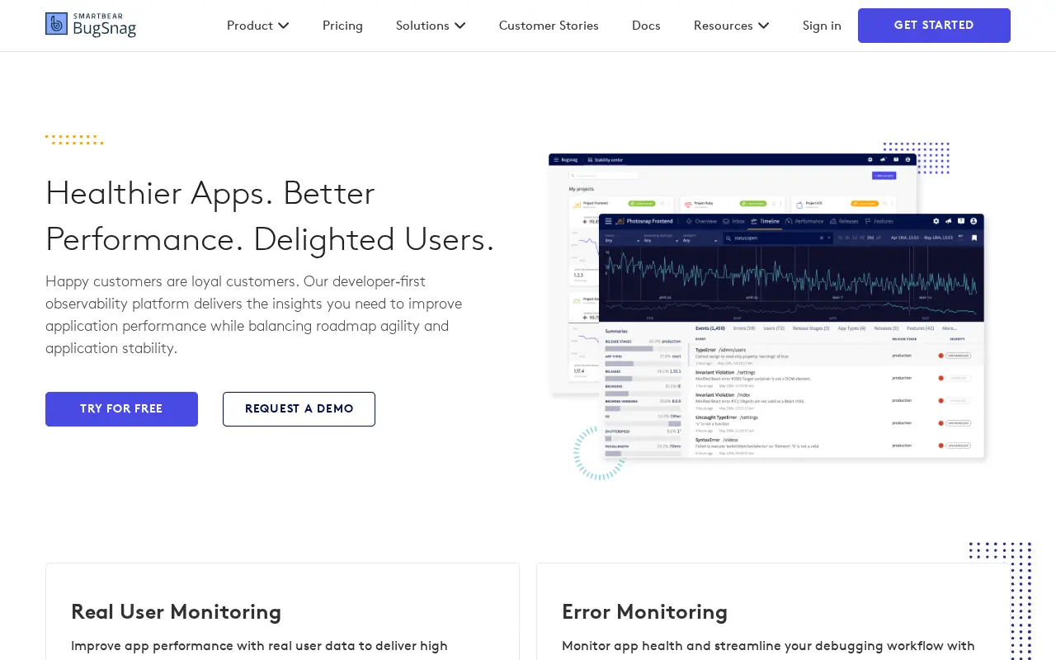Select the Error Monitoring heading
This screenshot has width=1056, height=660.
pos(644,612)
